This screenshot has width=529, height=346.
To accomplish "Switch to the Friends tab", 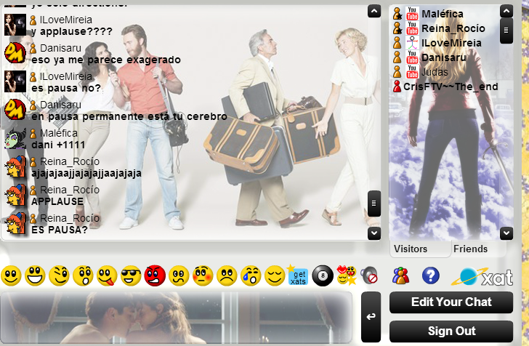I will click(x=470, y=249).
